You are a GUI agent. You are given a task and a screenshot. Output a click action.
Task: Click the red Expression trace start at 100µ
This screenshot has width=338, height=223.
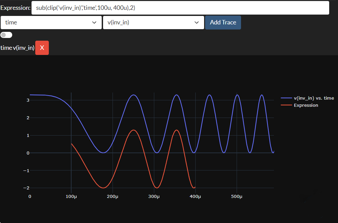[72, 144]
